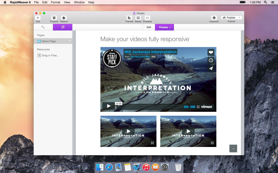Click the battery status icon

point(243,2)
